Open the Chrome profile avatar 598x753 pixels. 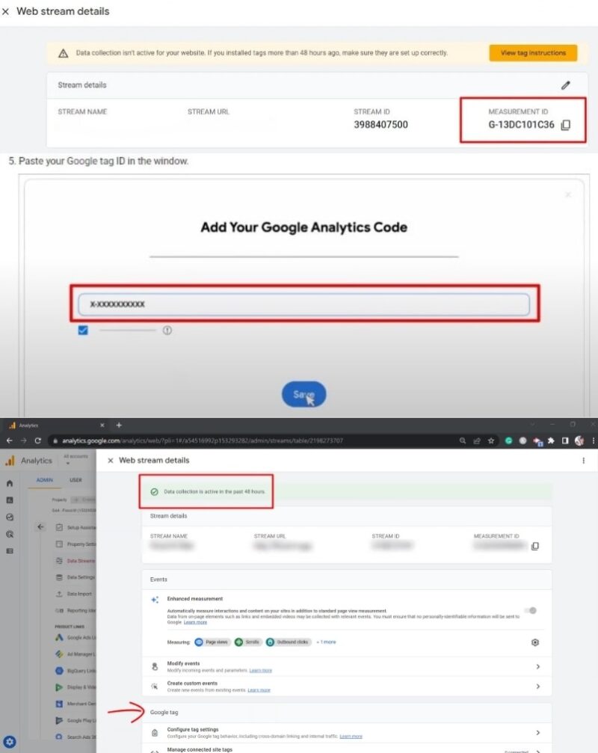click(x=579, y=440)
